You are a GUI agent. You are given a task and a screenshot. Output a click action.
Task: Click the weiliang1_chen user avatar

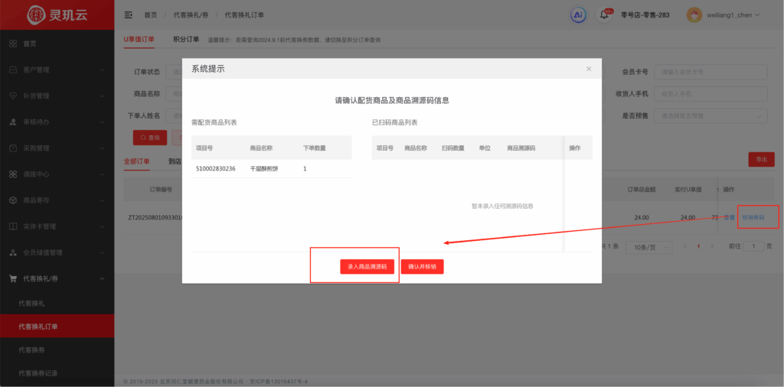(694, 15)
